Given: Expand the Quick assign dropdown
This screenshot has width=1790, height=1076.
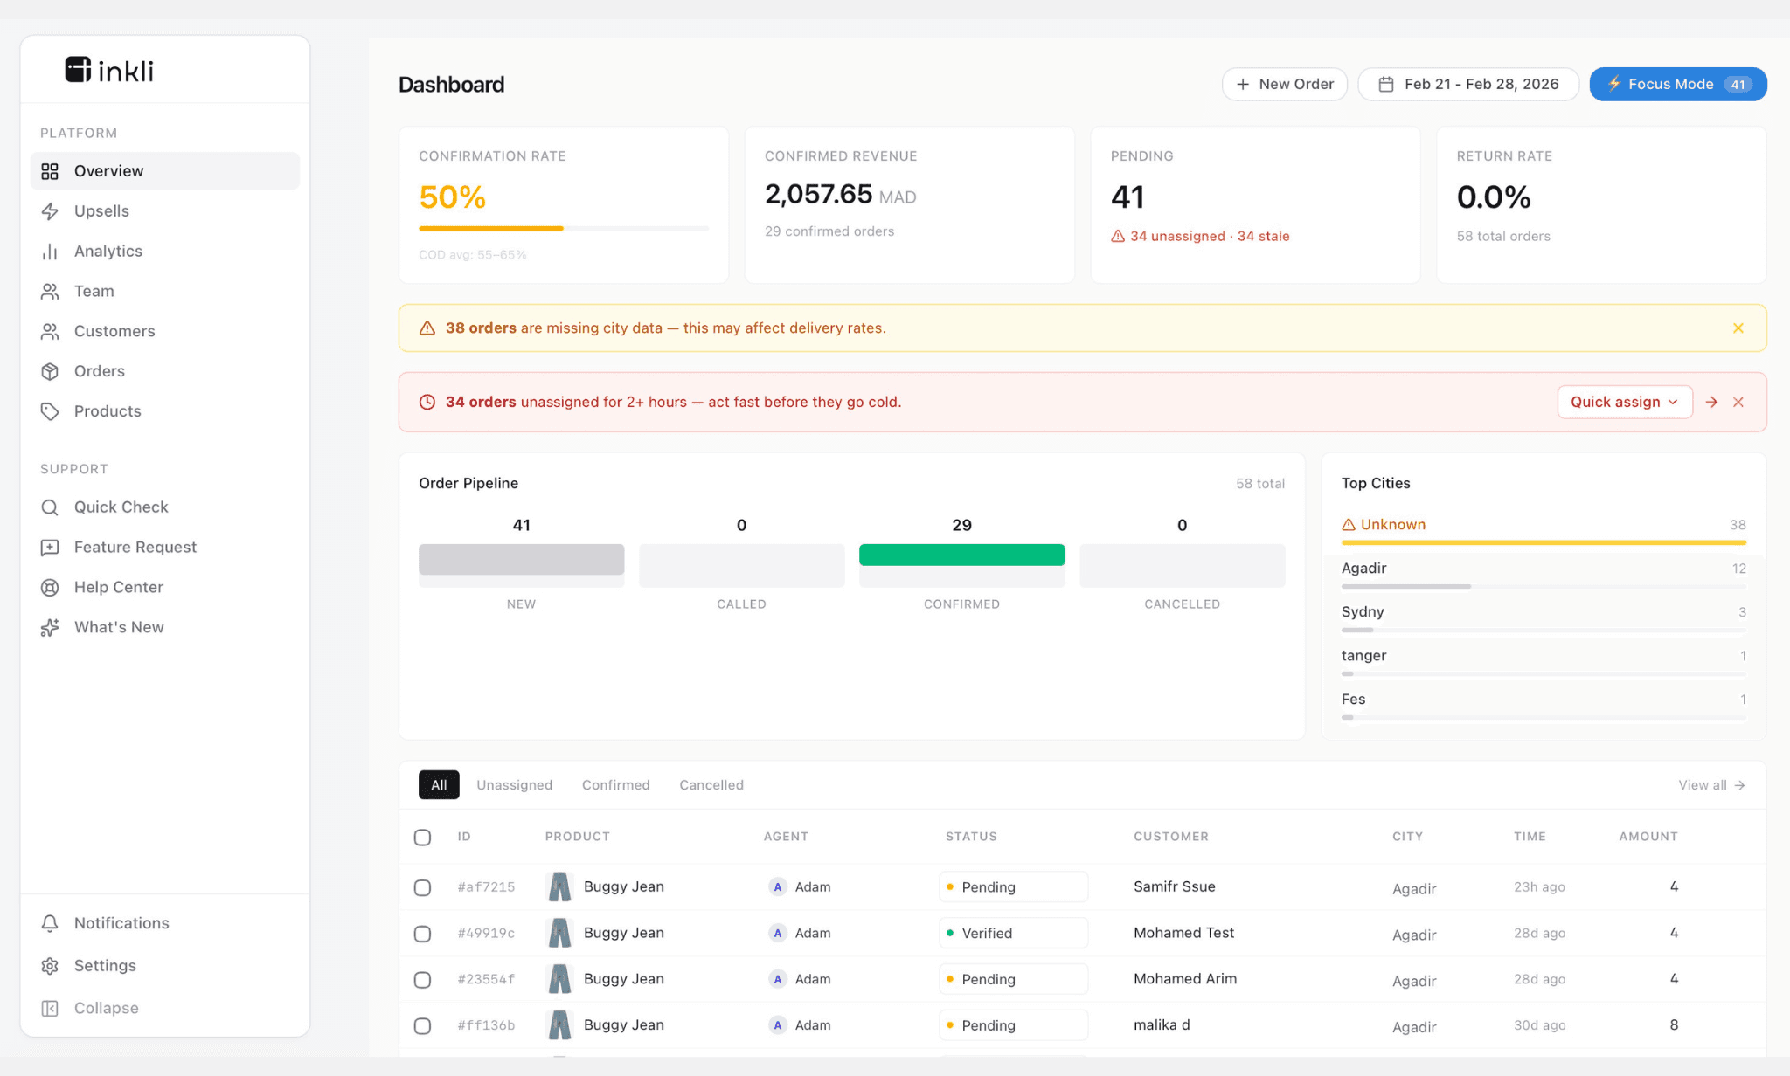Looking at the screenshot, I should pos(1624,402).
